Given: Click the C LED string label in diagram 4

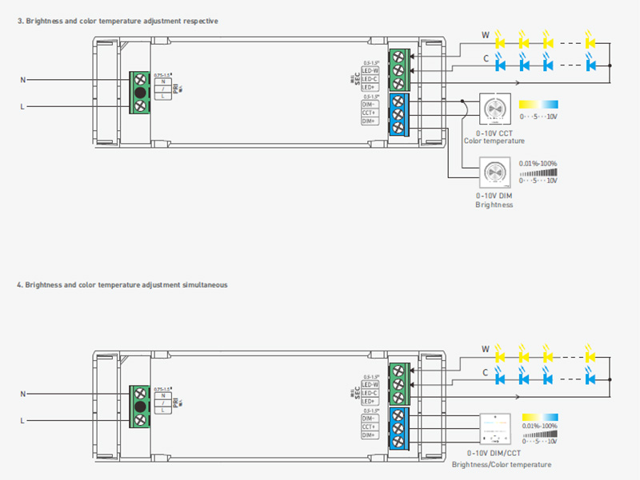Looking at the screenshot, I should tap(486, 373).
